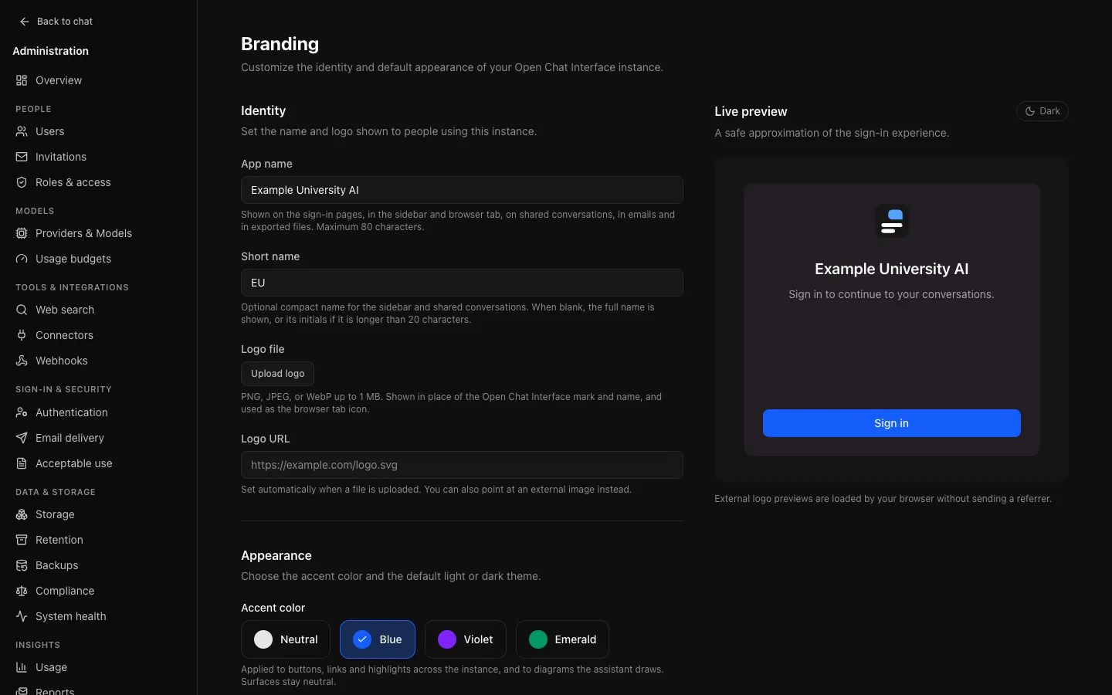The width and height of the screenshot is (1112, 695).
Task: Click the Roles & access shield icon
Action: pos(22,182)
